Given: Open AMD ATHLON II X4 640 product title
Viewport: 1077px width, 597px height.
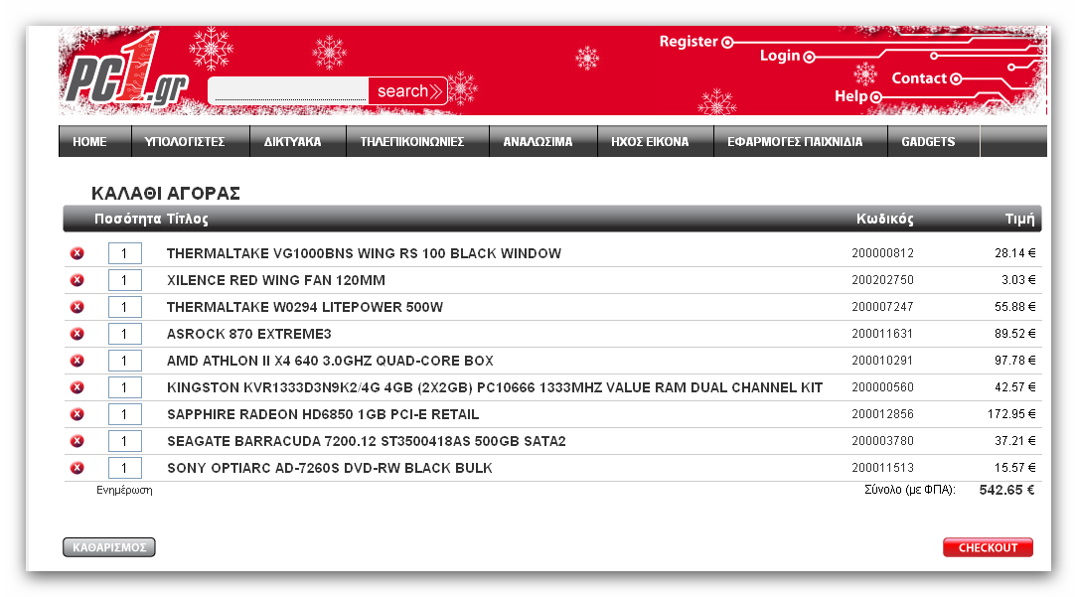Looking at the screenshot, I should pyautogui.click(x=331, y=361).
